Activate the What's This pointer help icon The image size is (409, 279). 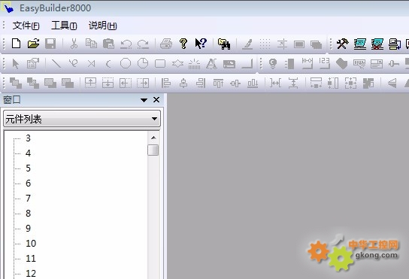point(201,44)
